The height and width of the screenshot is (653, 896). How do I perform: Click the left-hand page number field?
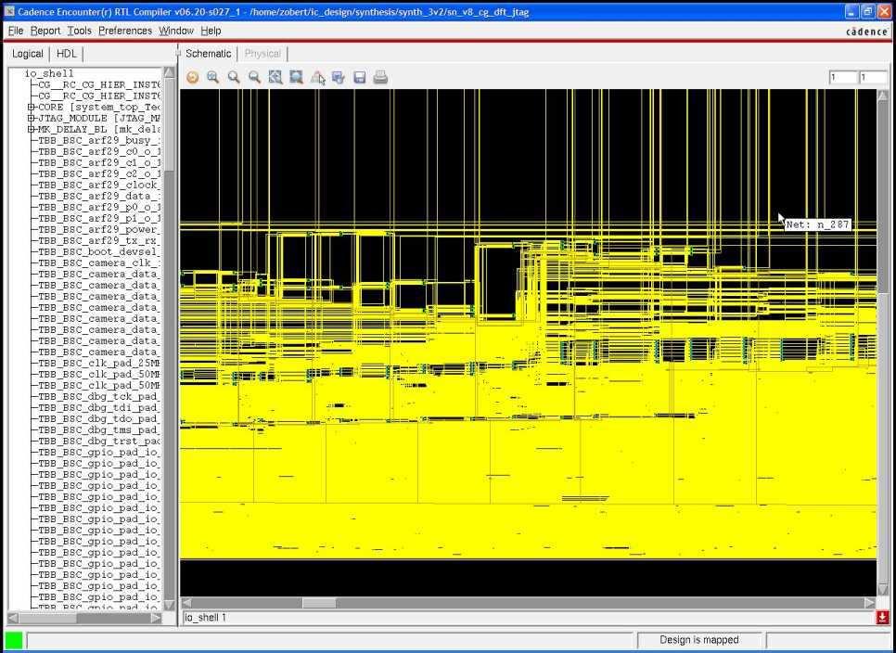(843, 77)
